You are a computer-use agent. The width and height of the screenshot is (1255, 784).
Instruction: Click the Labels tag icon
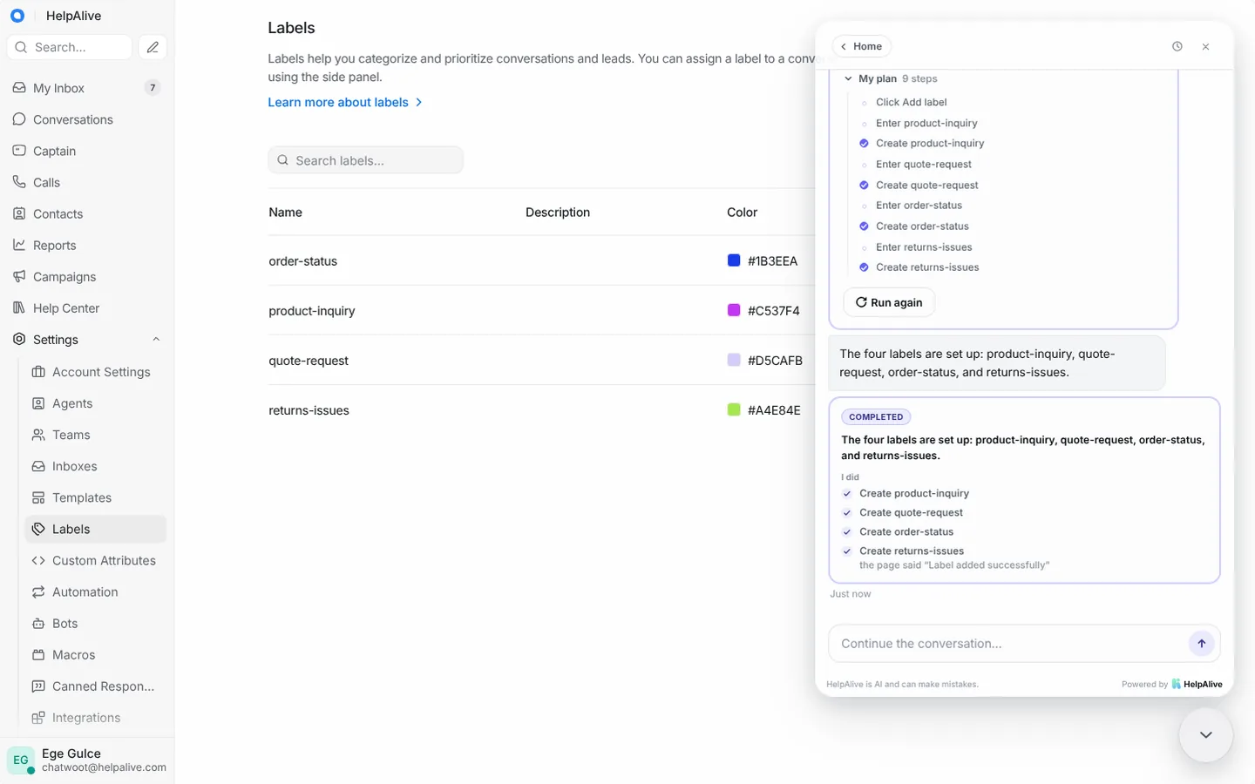[38, 529]
